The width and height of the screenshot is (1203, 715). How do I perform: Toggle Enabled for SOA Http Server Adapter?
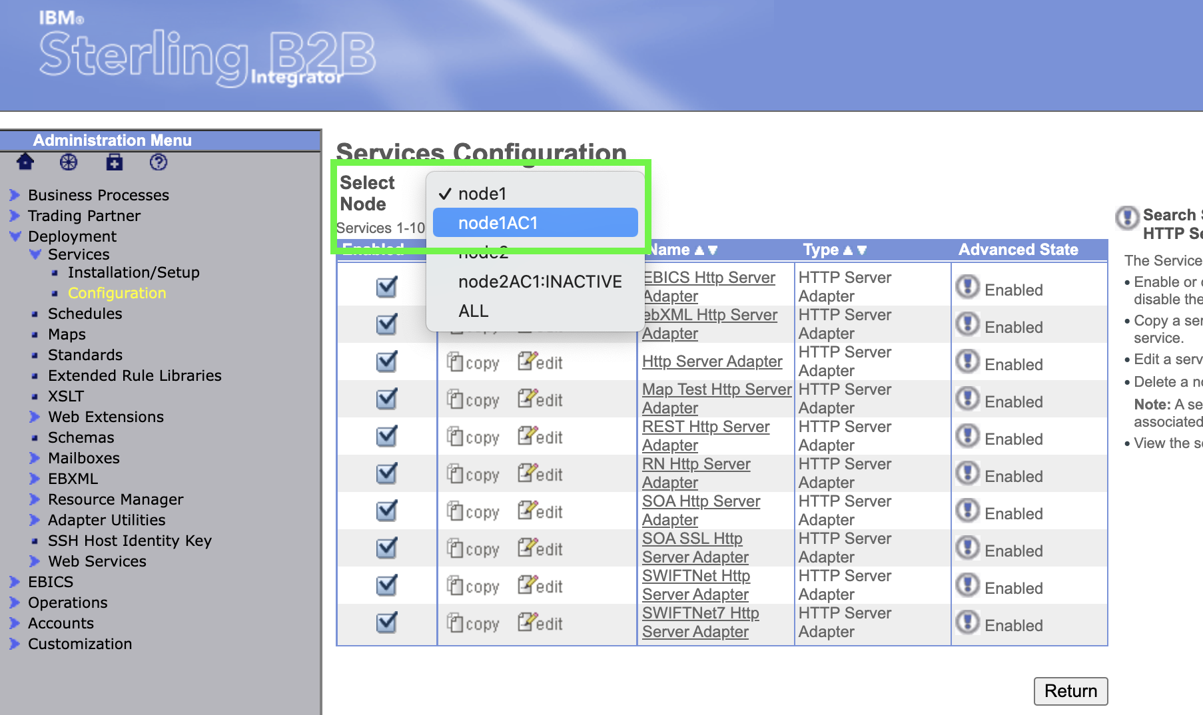[x=387, y=511]
